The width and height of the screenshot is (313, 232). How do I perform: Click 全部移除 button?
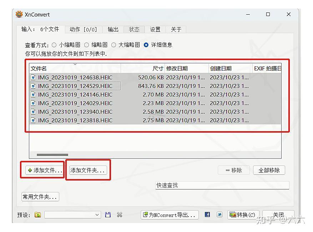(269, 170)
